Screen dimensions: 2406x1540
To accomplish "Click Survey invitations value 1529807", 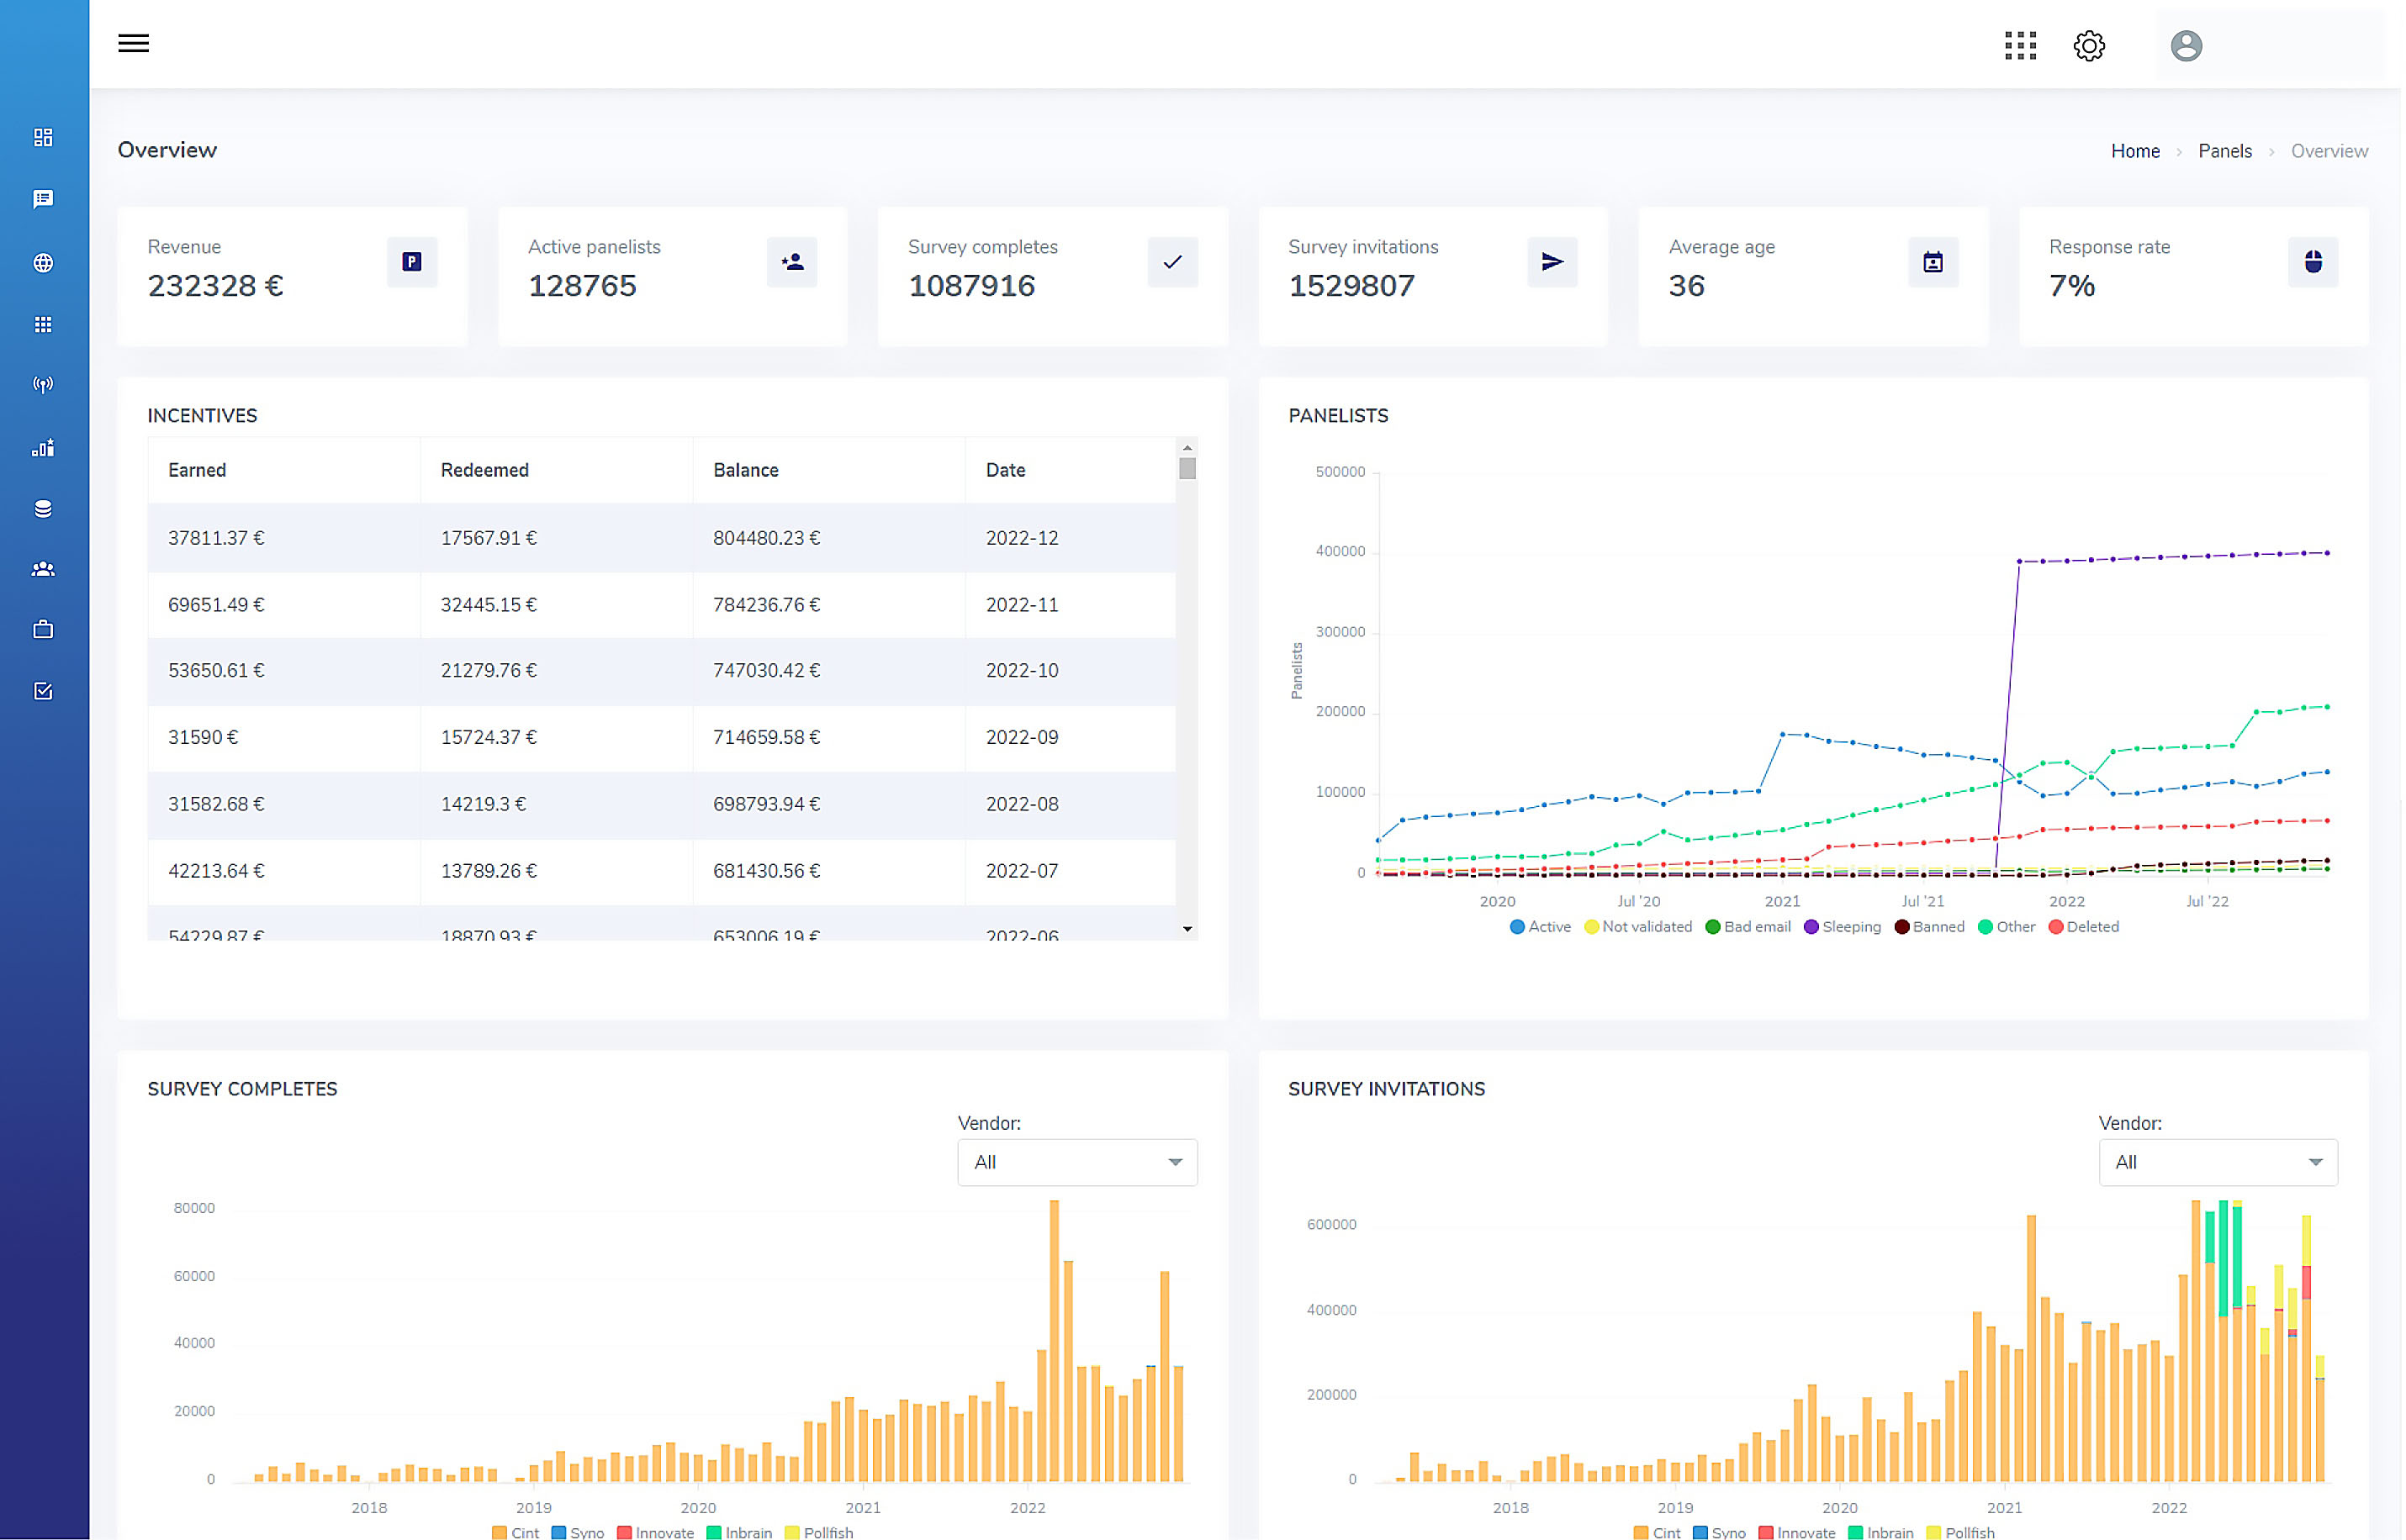I will [x=1352, y=286].
